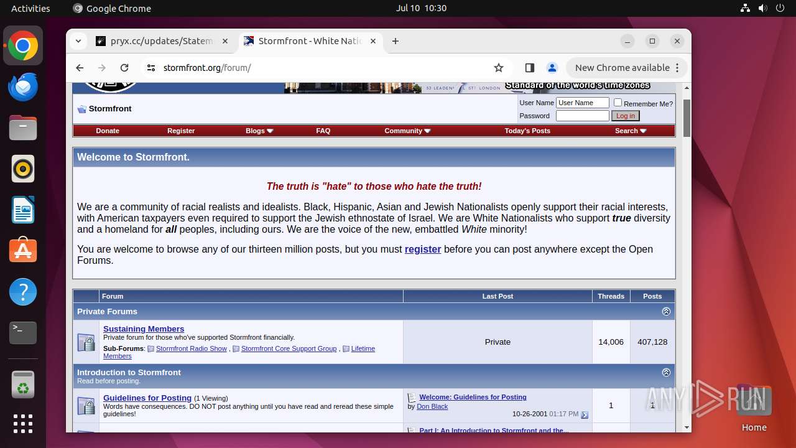This screenshot has width=796, height=448.
Task: Click the forum home icon beside Stormfront breadcrumb
Action: [x=81, y=109]
